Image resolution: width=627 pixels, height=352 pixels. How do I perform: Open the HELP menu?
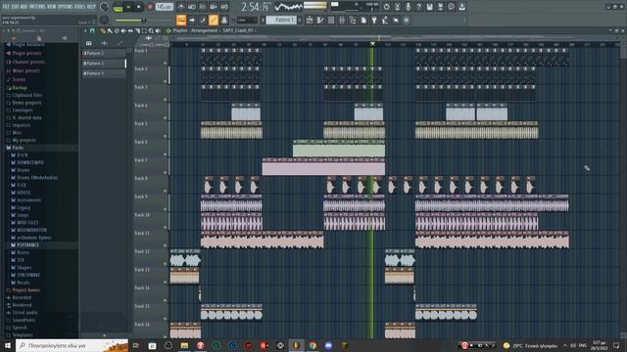tap(91, 7)
